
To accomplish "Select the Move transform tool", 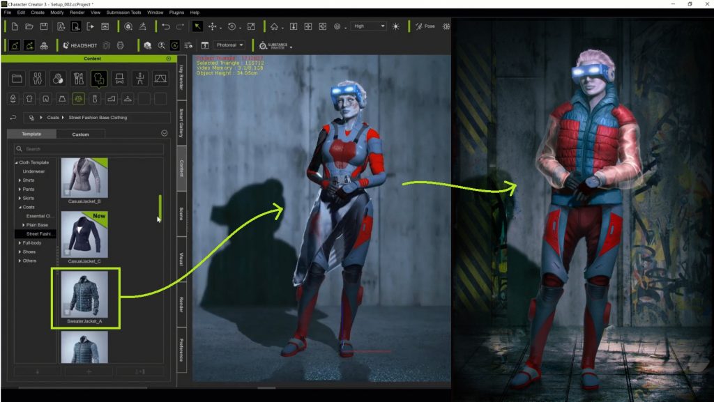I will [x=213, y=26].
